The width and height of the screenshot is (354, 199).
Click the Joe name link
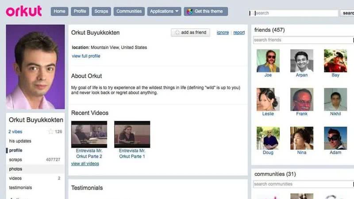tap(268, 75)
